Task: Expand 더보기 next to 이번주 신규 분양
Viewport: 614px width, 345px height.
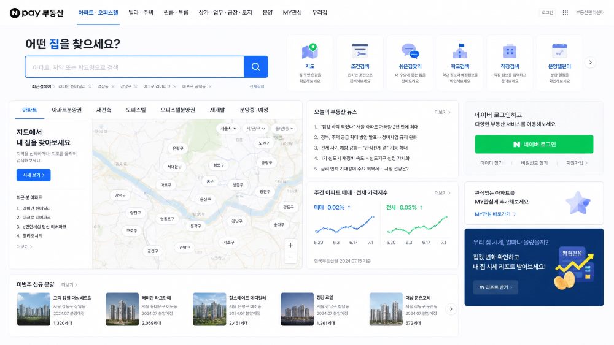Action: click(69, 285)
